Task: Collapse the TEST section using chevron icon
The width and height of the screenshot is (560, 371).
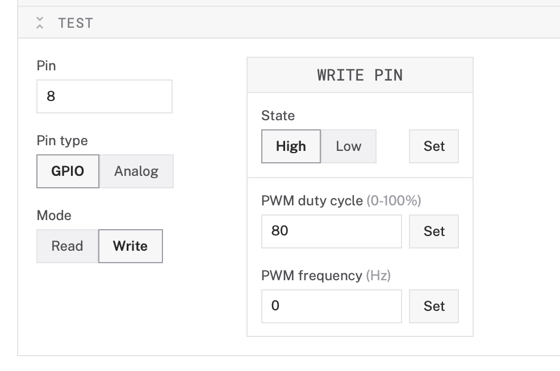Action: [39, 23]
